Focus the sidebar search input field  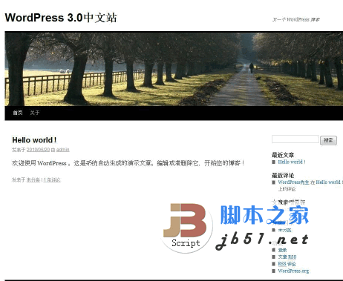(x=295, y=139)
